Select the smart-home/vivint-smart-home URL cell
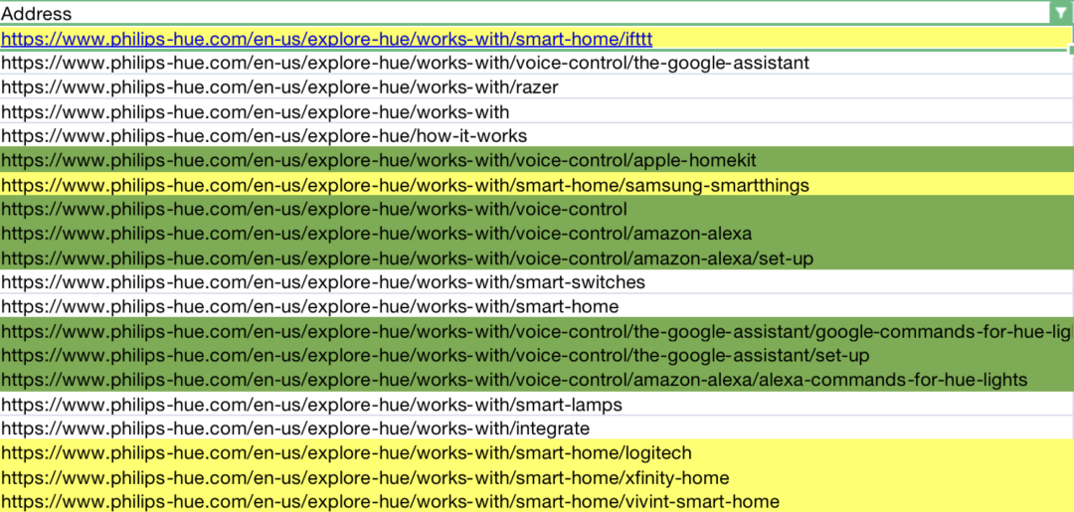Viewport: 1074px width, 512px height. (x=537, y=501)
